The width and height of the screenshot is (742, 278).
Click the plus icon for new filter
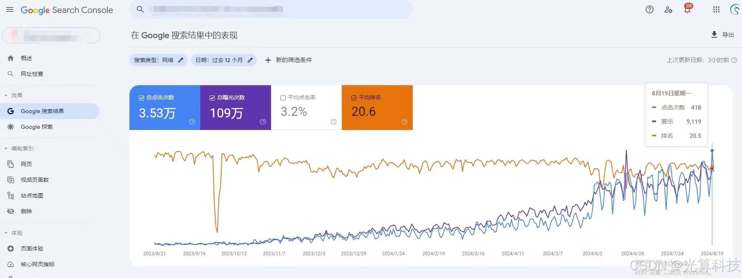[x=268, y=60]
